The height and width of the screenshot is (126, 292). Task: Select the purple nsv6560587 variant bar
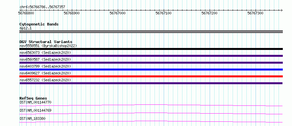point(151,63)
